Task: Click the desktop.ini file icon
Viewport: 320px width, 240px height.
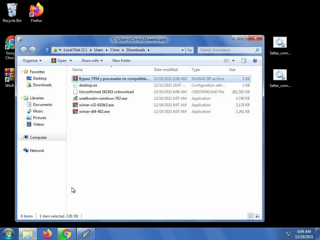Action: click(75, 85)
